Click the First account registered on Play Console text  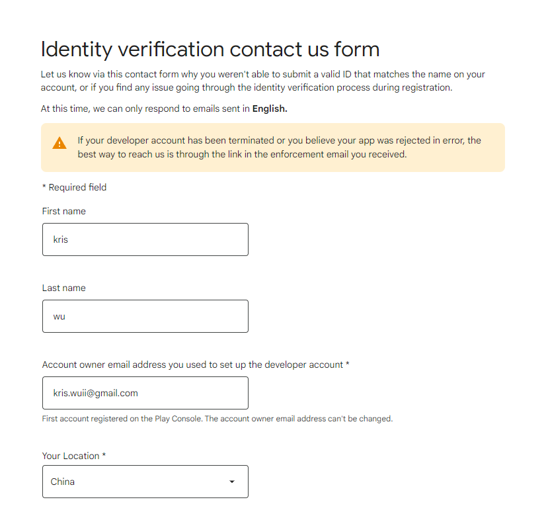click(122, 419)
